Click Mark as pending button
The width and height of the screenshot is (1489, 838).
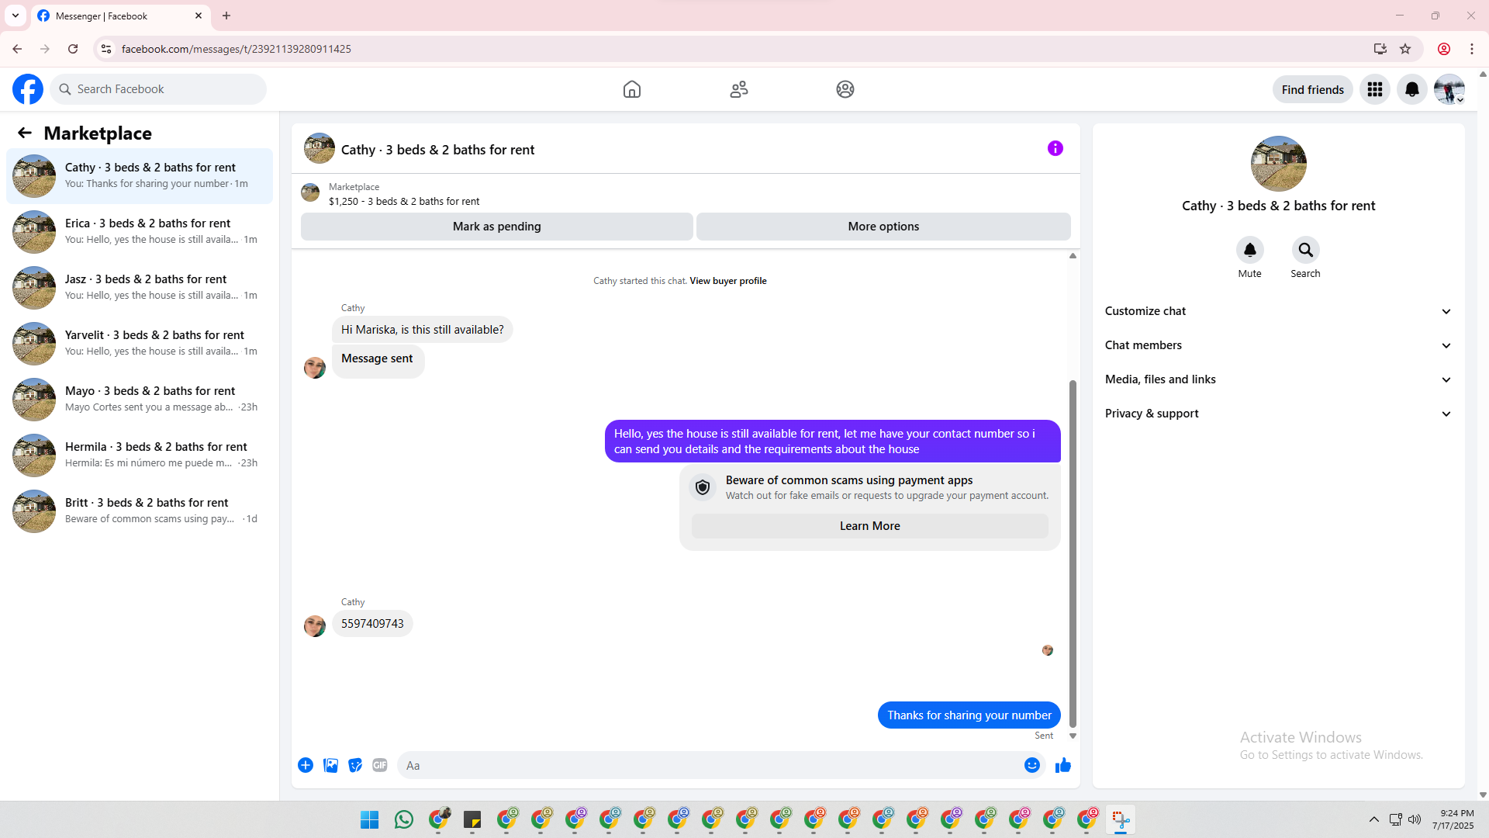[x=497, y=227]
